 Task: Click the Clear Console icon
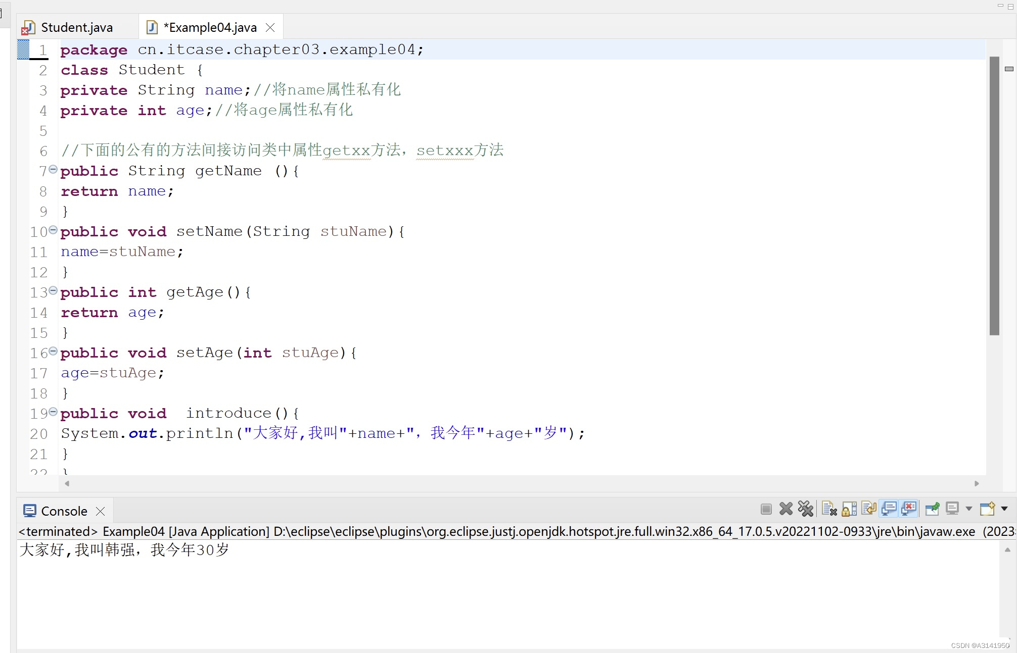coord(829,509)
